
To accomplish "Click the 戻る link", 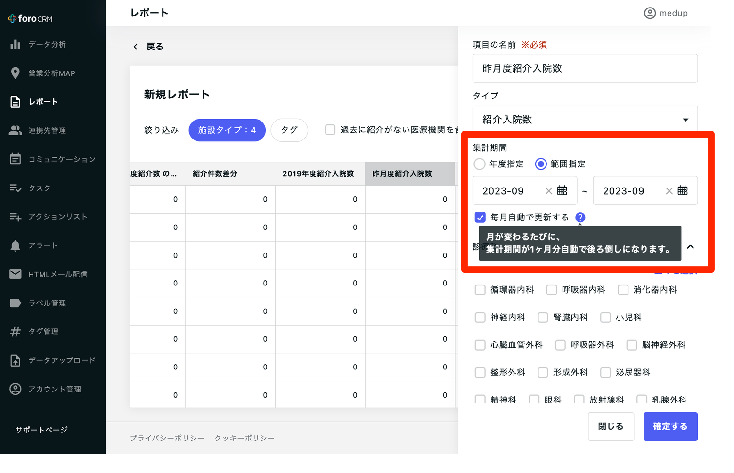I will [x=155, y=47].
